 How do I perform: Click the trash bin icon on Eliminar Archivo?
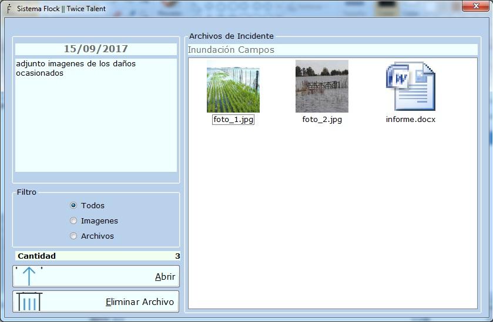(29, 301)
